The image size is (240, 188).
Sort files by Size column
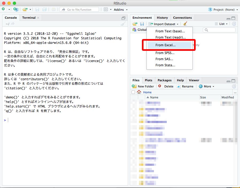210,97
